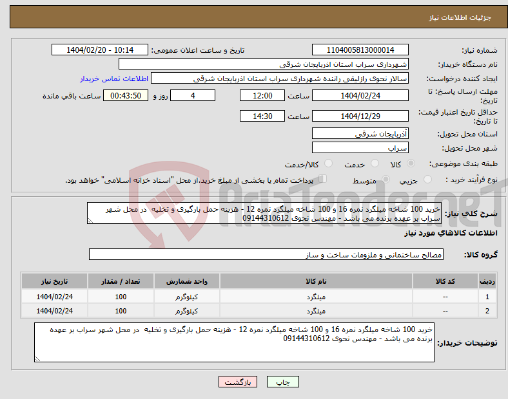The height and width of the screenshot is (399, 508).
Task: Click the buyer organization name field
Action: [x=264, y=64]
